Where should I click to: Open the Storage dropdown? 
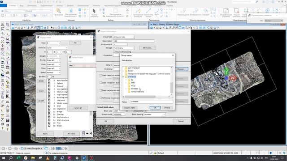tap(124, 48)
